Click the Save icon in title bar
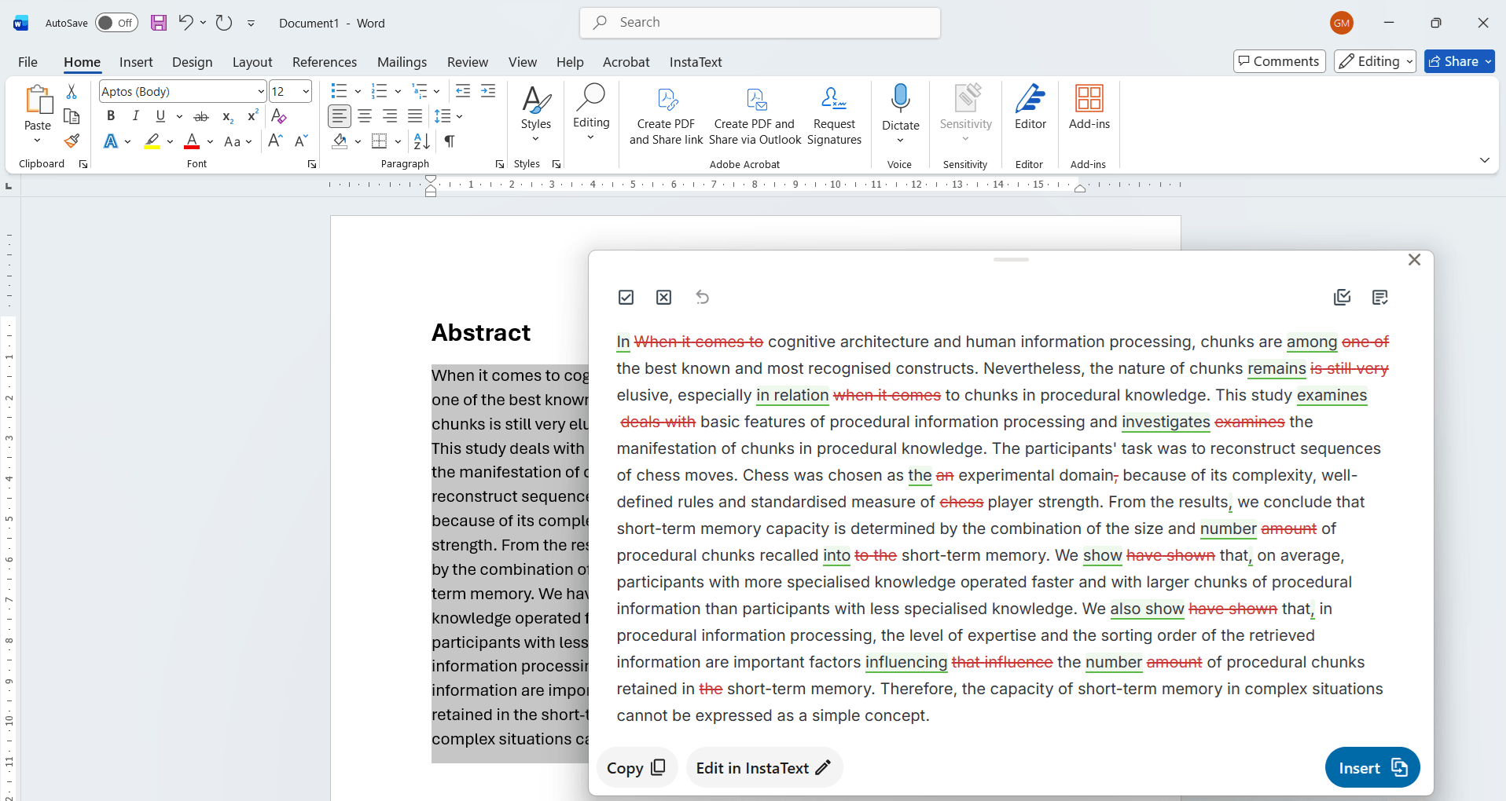 pyautogui.click(x=159, y=23)
